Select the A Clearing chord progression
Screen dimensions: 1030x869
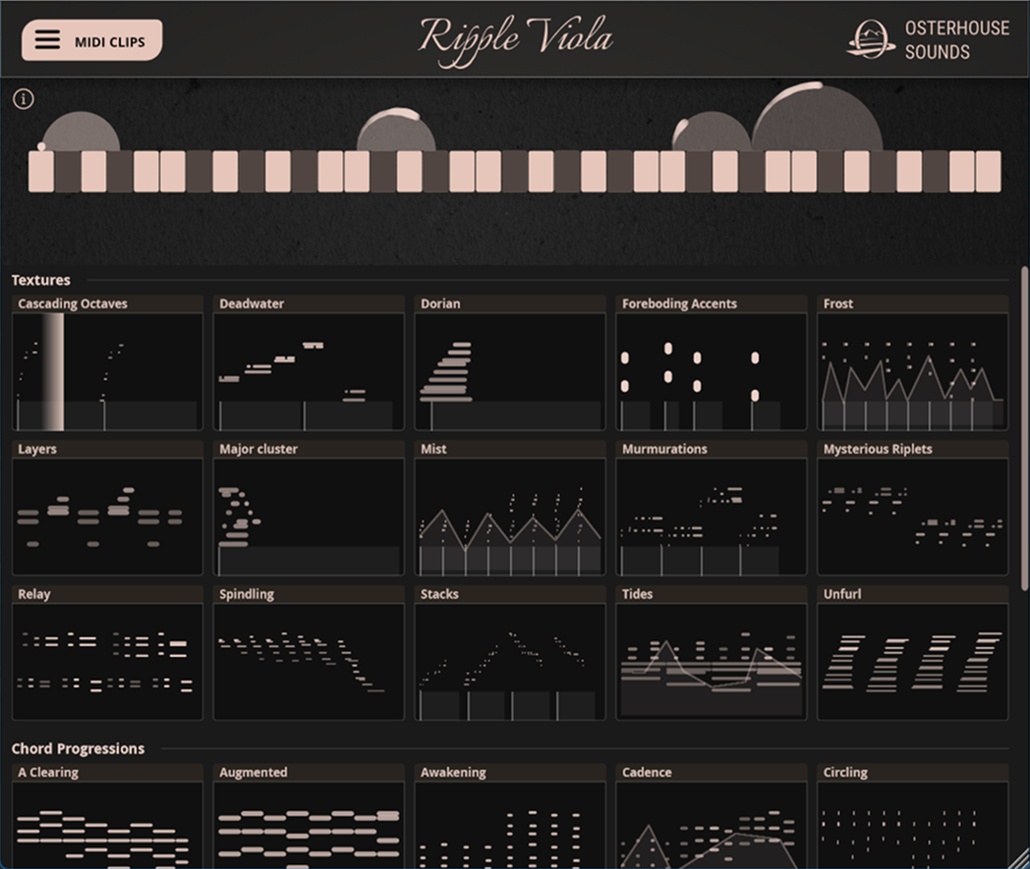coord(108,816)
